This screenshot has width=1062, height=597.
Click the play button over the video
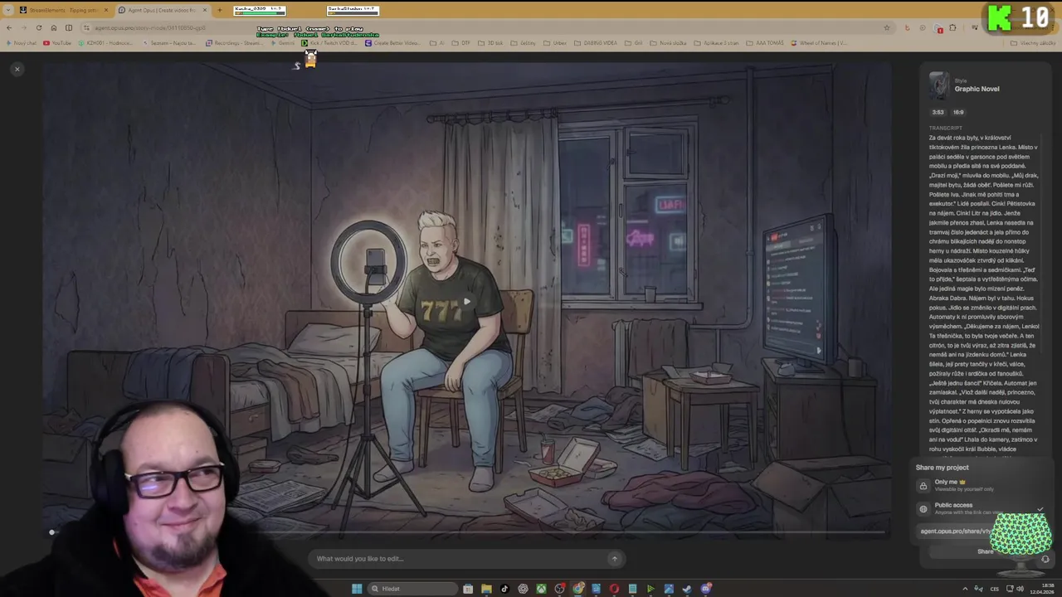tap(467, 302)
